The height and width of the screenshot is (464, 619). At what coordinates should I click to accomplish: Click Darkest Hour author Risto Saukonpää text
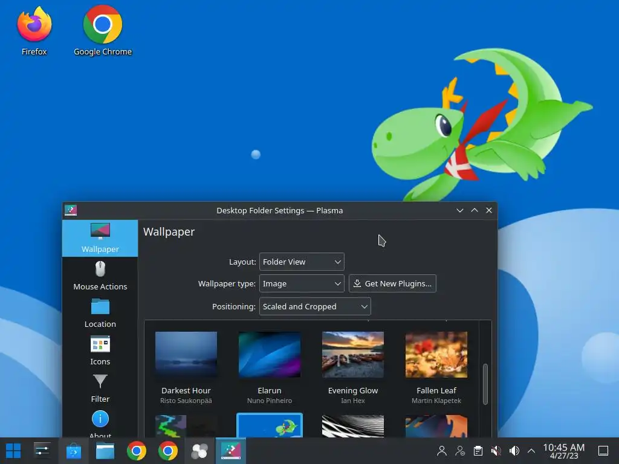click(186, 401)
